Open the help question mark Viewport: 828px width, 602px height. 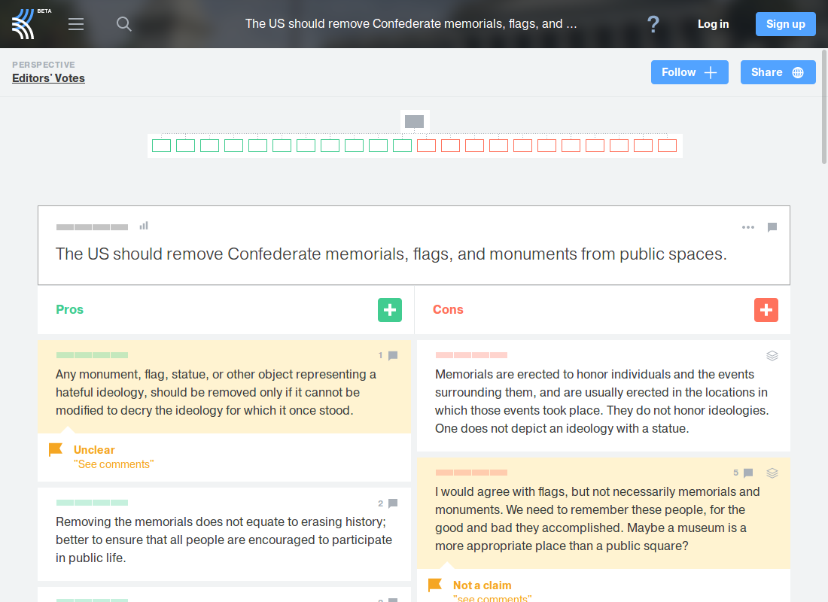(x=653, y=24)
